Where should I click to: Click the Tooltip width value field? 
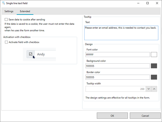click(x=116, y=89)
